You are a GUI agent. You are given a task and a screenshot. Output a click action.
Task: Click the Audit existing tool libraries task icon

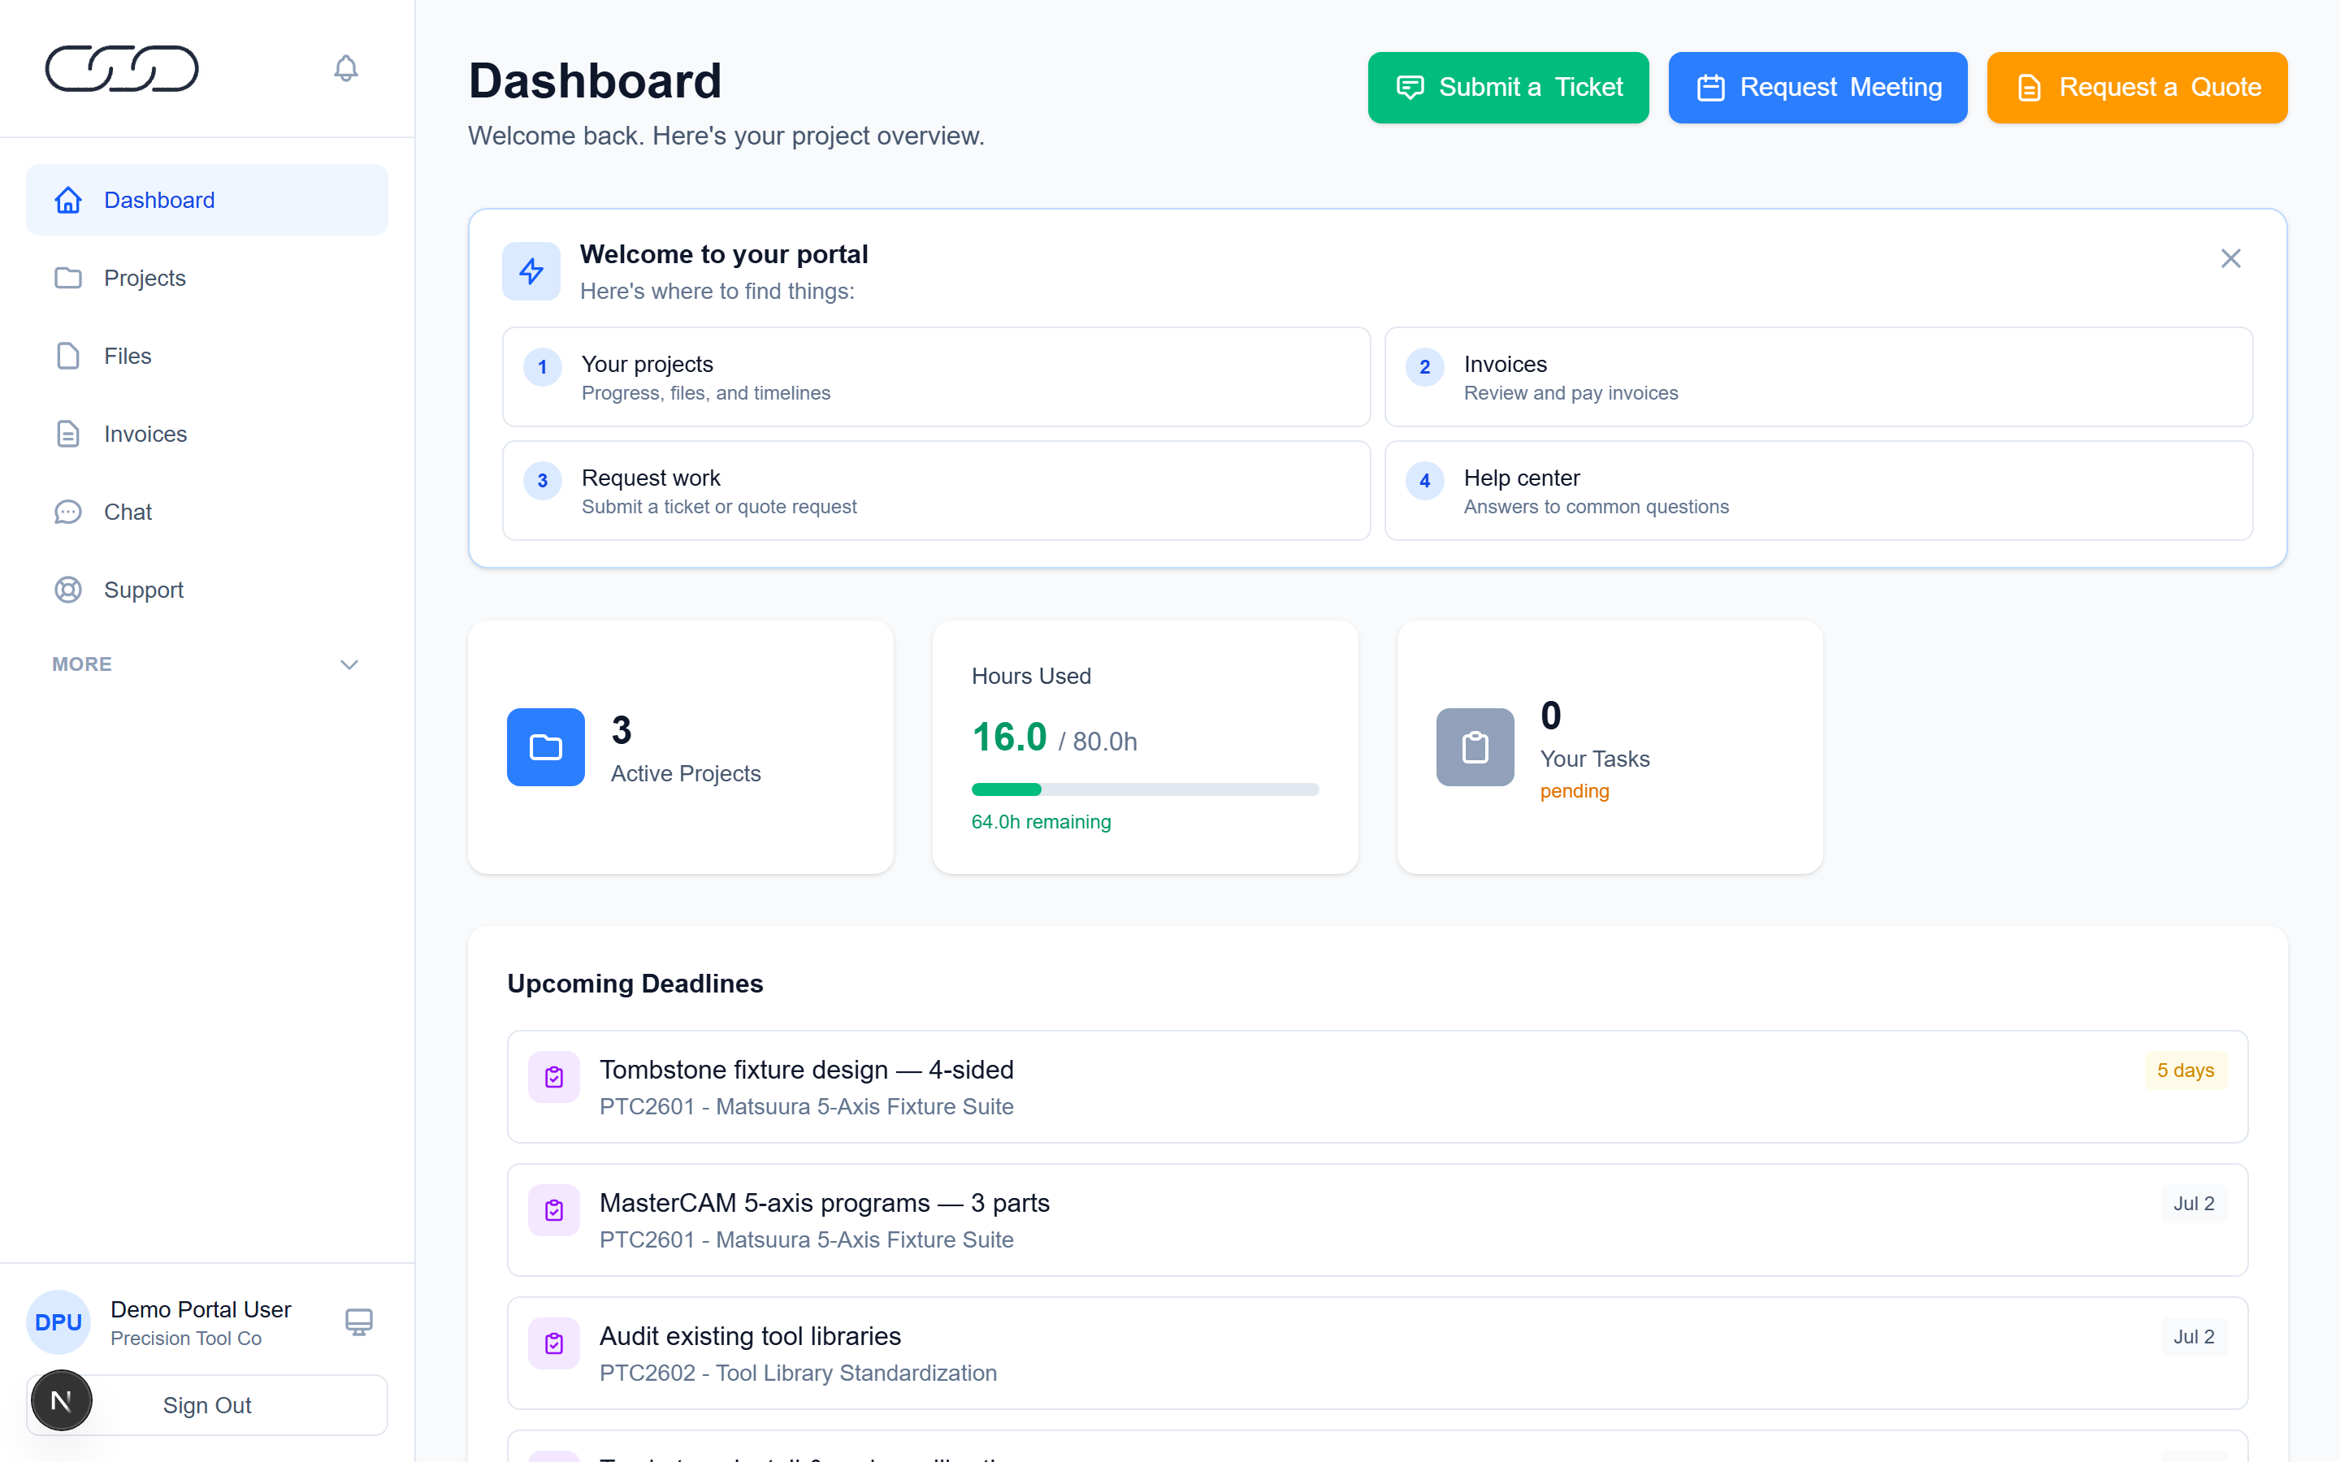coord(554,1343)
